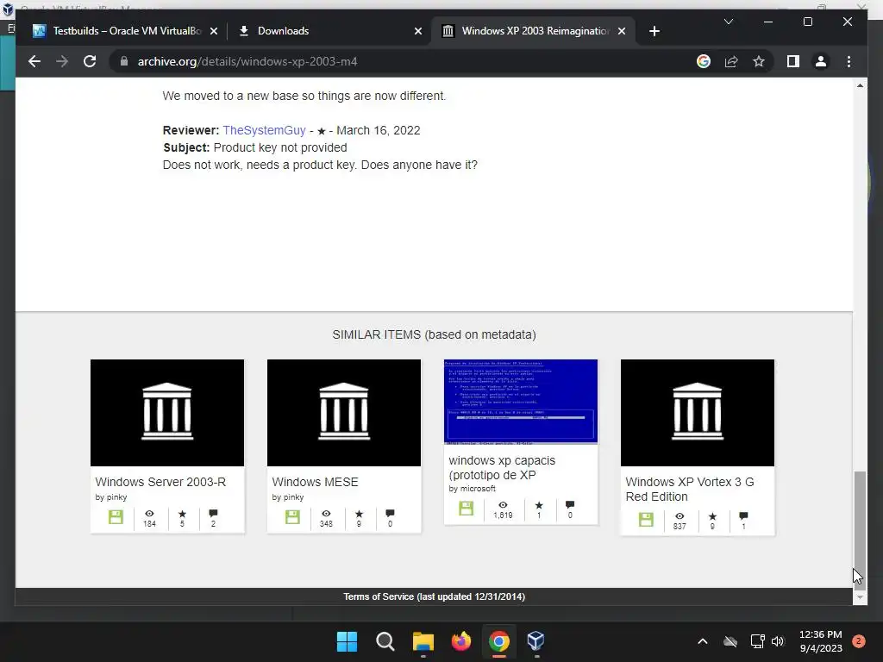The height and width of the screenshot is (662, 883).
Task: Open Terms of Service link in footer
Action: pos(435,596)
